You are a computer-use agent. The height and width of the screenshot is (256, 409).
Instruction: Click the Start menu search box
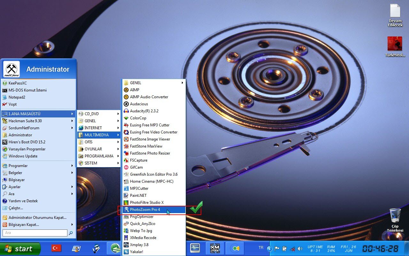click(35, 233)
